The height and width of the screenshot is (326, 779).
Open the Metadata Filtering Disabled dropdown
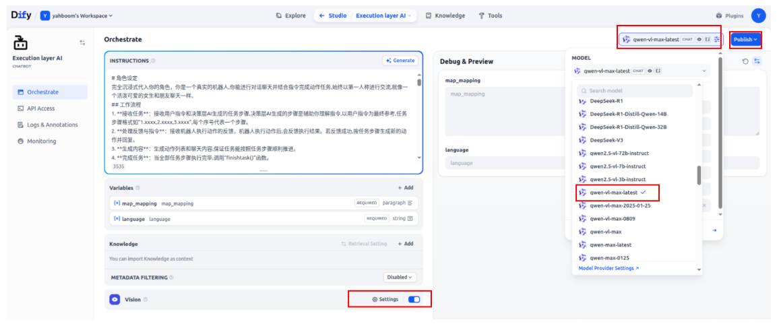pyautogui.click(x=400, y=278)
